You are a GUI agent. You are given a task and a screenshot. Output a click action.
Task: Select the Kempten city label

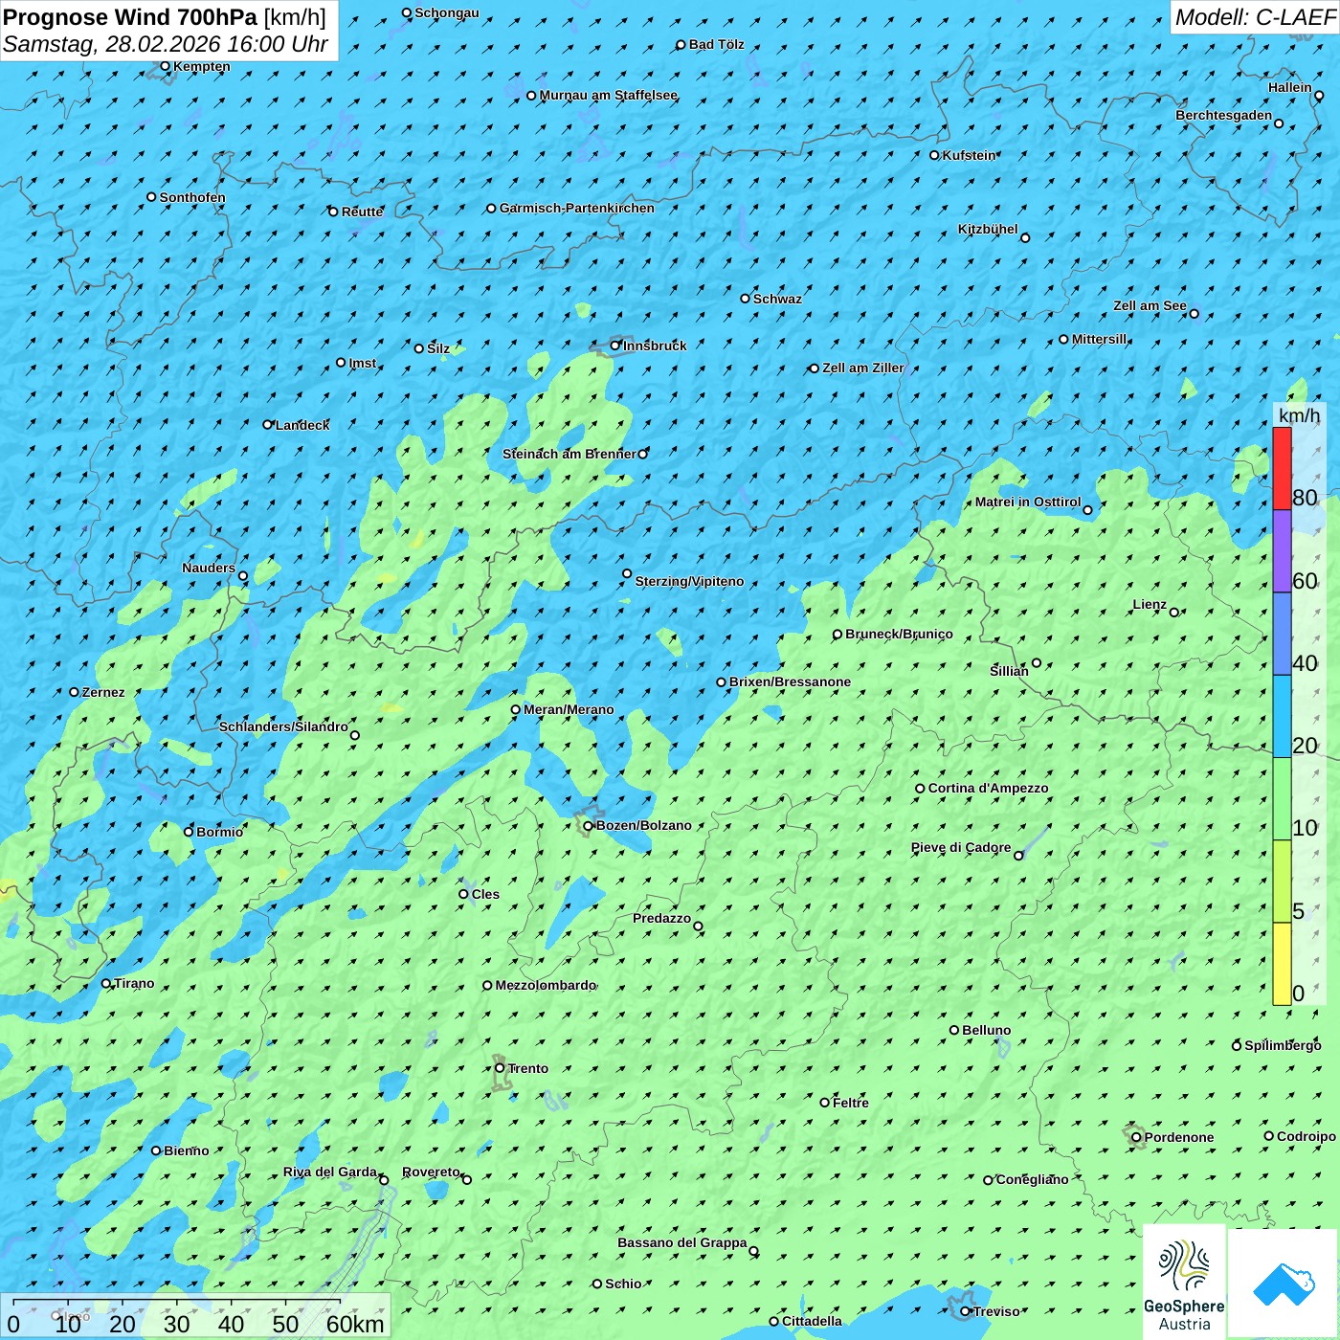tap(202, 66)
